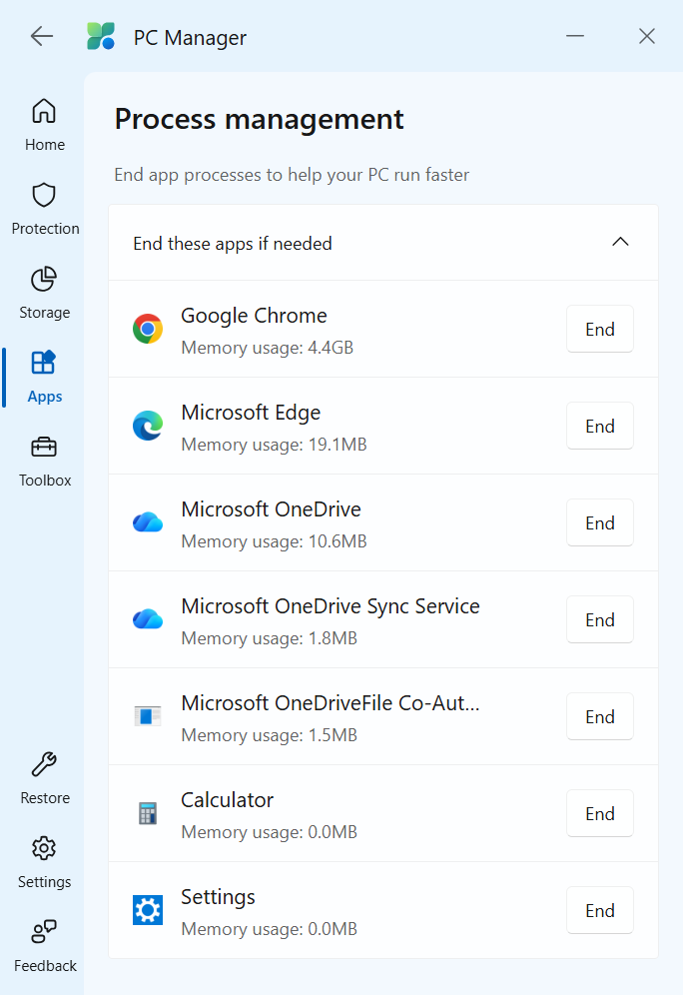
Task: Open the Protection shield section
Action: coord(45,209)
